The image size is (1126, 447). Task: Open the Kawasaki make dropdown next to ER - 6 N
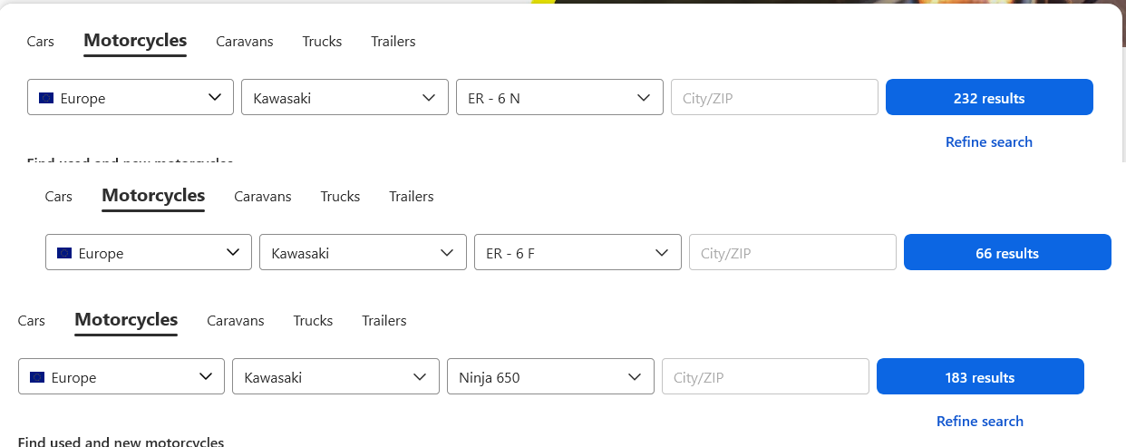(x=345, y=97)
